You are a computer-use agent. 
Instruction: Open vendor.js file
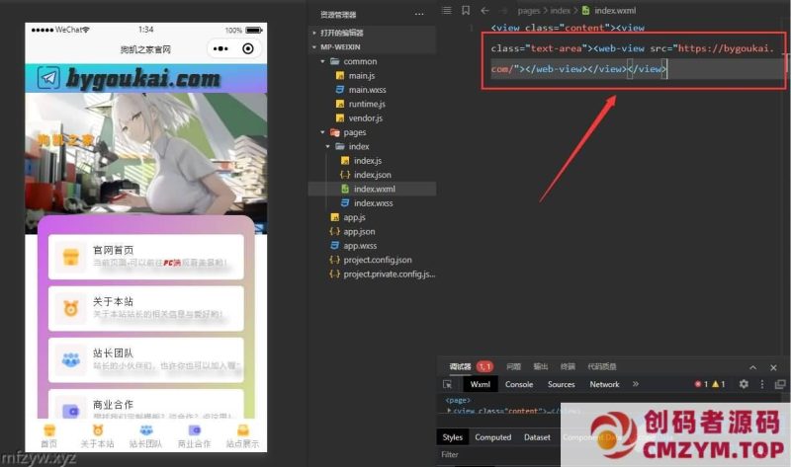(365, 117)
